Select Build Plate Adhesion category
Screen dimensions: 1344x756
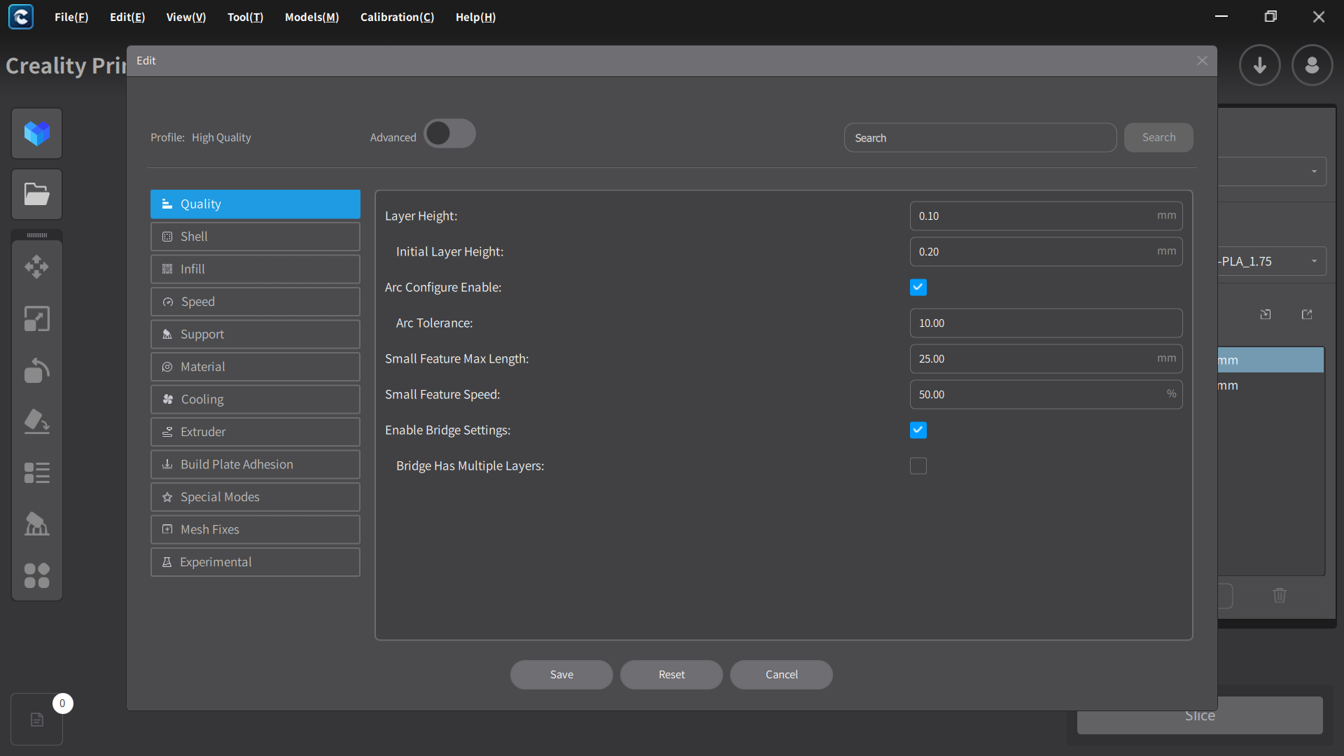pos(255,464)
